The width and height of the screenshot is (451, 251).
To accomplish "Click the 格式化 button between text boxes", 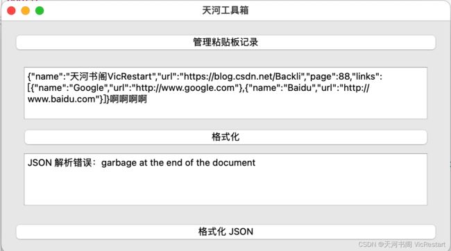I will pos(226,137).
